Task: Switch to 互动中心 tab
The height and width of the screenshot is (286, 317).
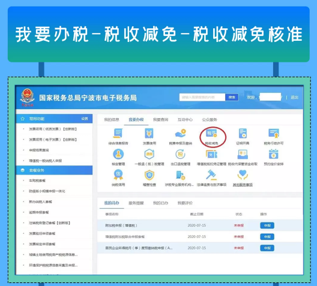Action: tap(185, 120)
